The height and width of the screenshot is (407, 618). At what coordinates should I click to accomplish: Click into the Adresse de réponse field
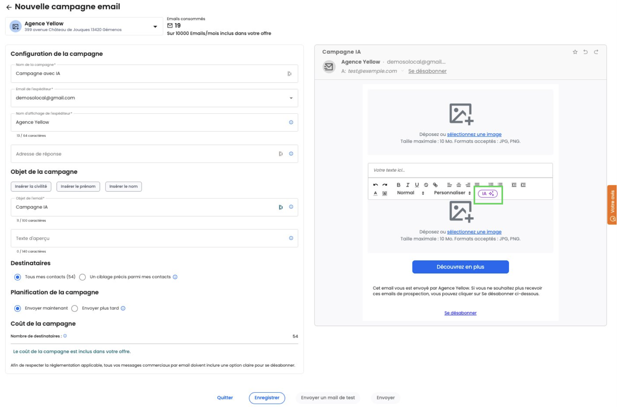(x=142, y=154)
